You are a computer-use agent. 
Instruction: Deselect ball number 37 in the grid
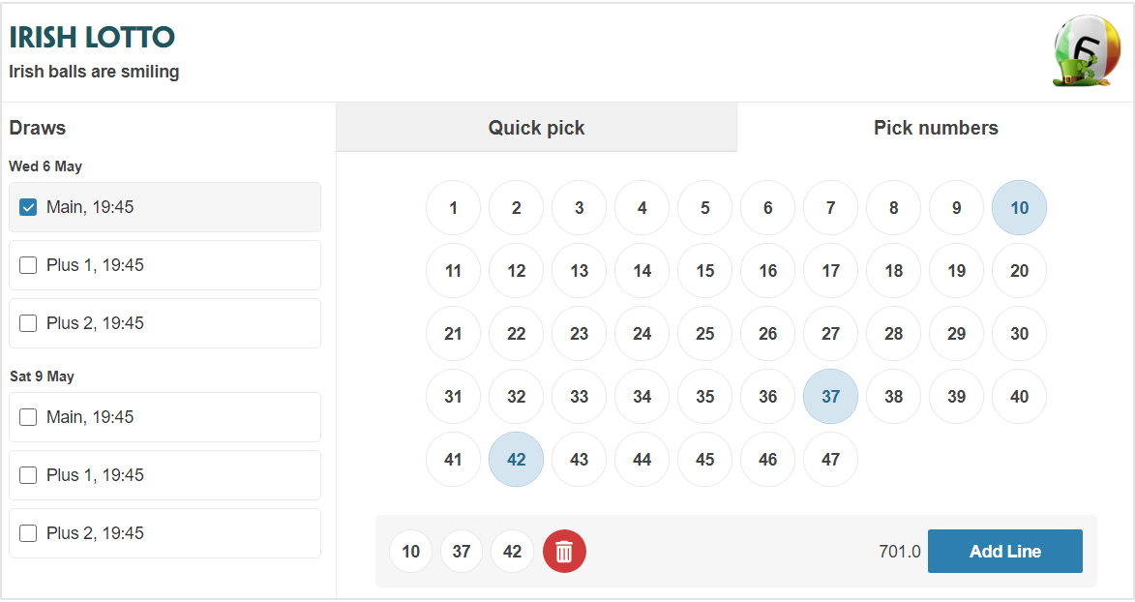(x=830, y=396)
